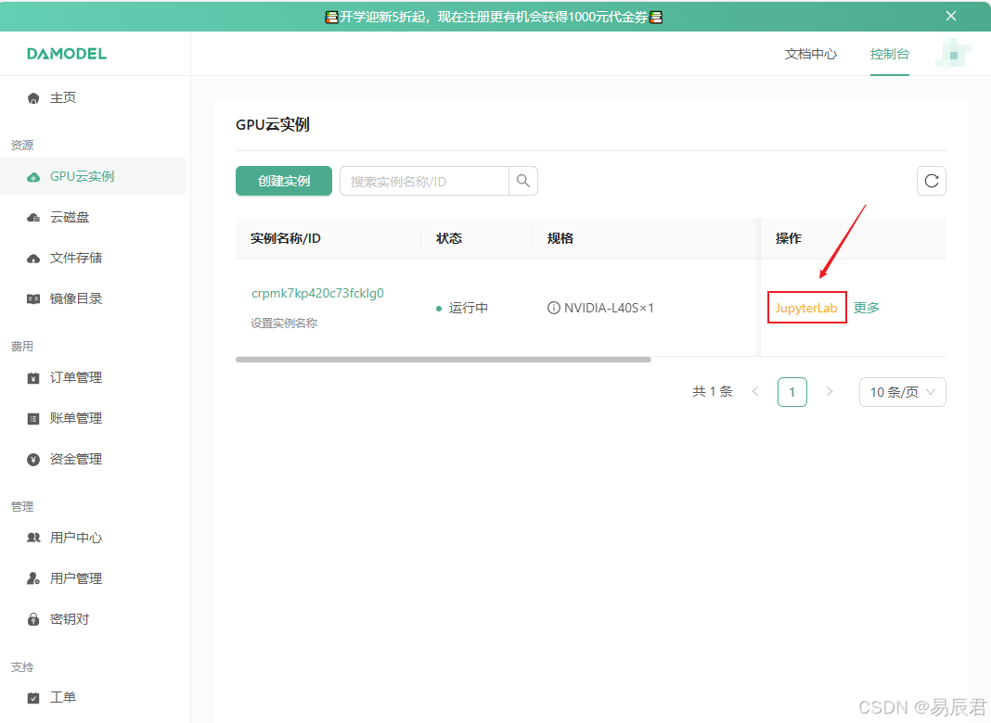
Task: Click the cloud icon beside GPU云实例
Action: point(33,177)
